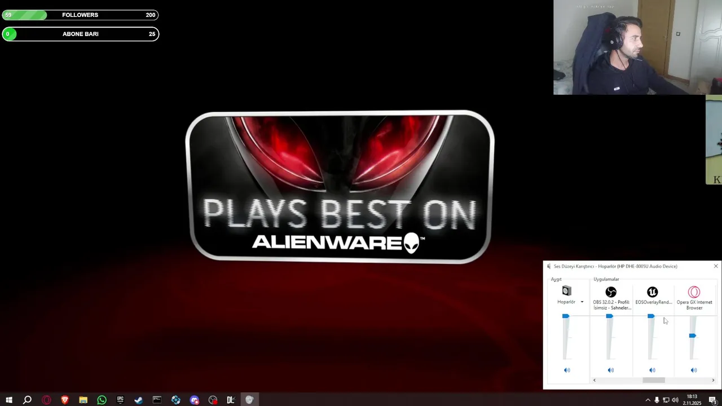Mute the EOSOverlayRenderer application volume

click(x=652, y=370)
